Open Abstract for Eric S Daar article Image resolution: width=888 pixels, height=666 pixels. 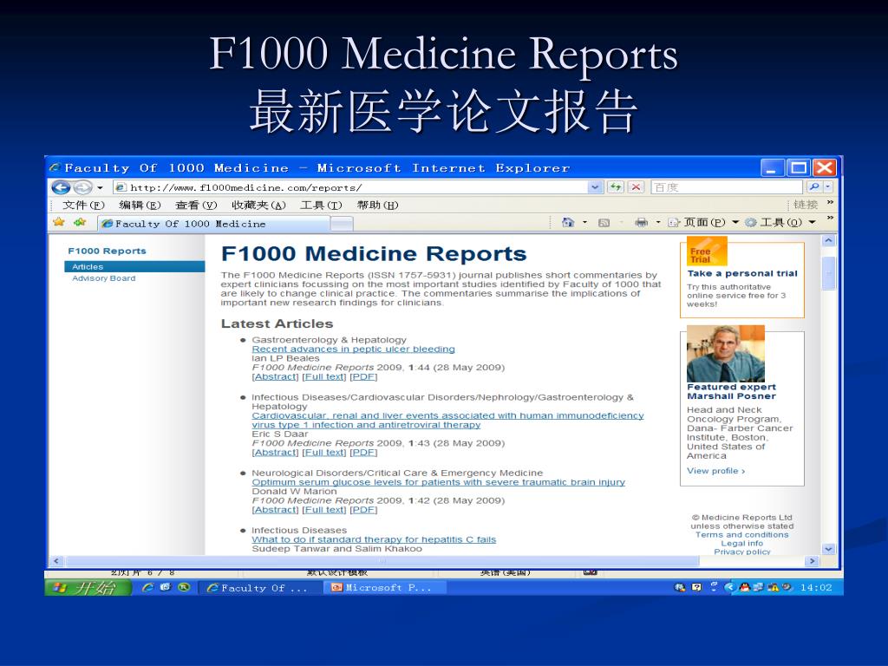(x=275, y=453)
